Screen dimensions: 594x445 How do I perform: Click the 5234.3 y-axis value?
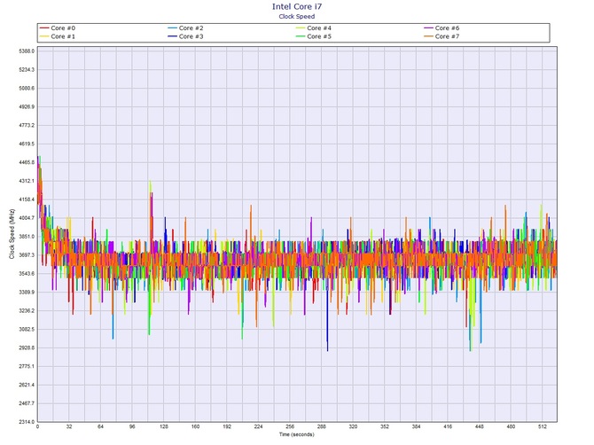27,70
